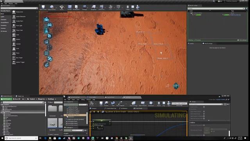This screenshot has height=141, width=250.
Task: Pause simulation in Blueprint editor toolbar
Action: tap(159, 104)
